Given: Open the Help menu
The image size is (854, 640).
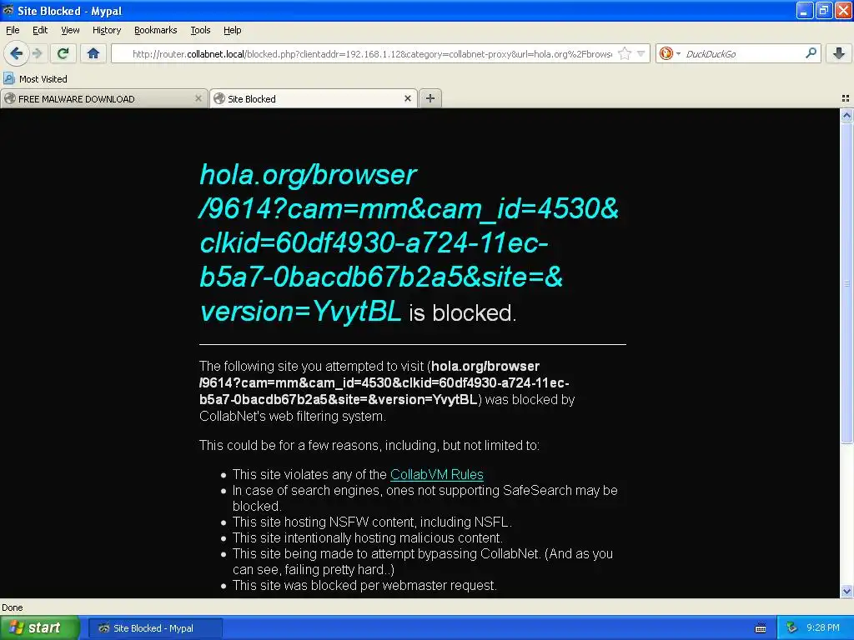Looking at the screenshot, I should point(233,30).
